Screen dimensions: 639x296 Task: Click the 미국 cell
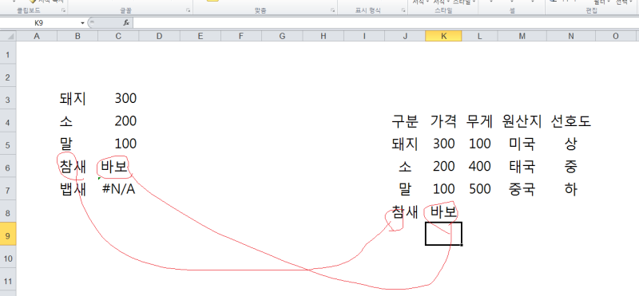pos(522,144)
